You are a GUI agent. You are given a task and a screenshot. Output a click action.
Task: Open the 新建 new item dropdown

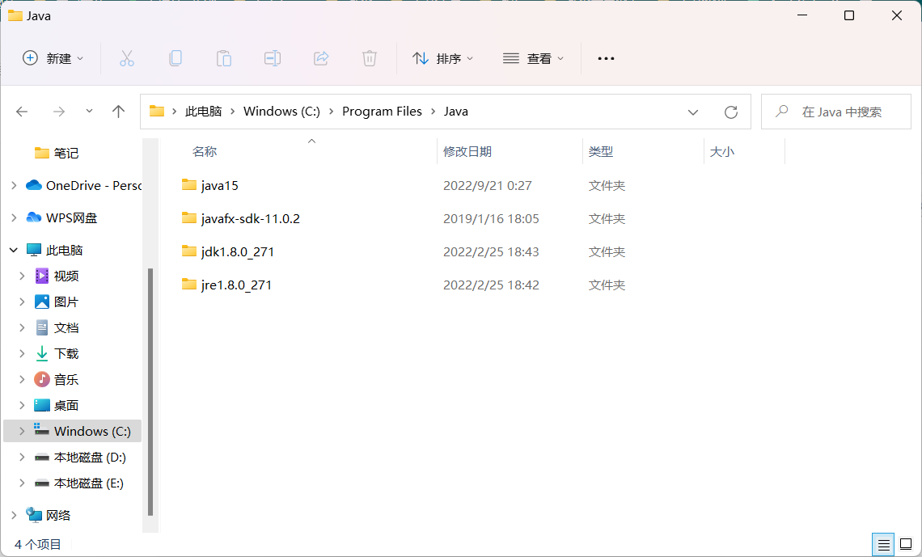point(53,58)
